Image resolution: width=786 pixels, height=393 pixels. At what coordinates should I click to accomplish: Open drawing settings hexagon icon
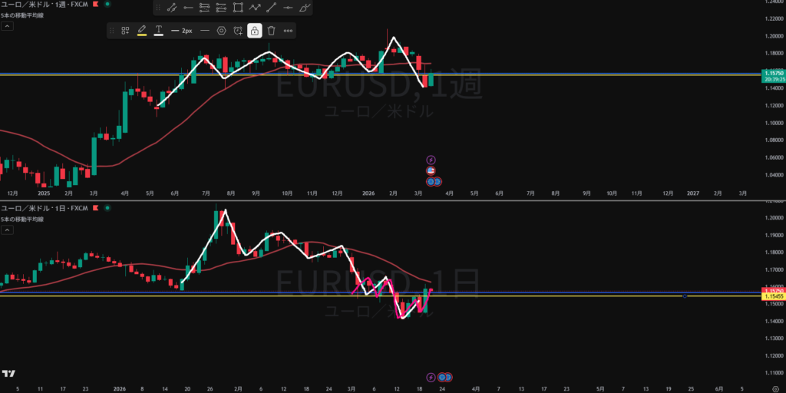(x=221, y=31)
